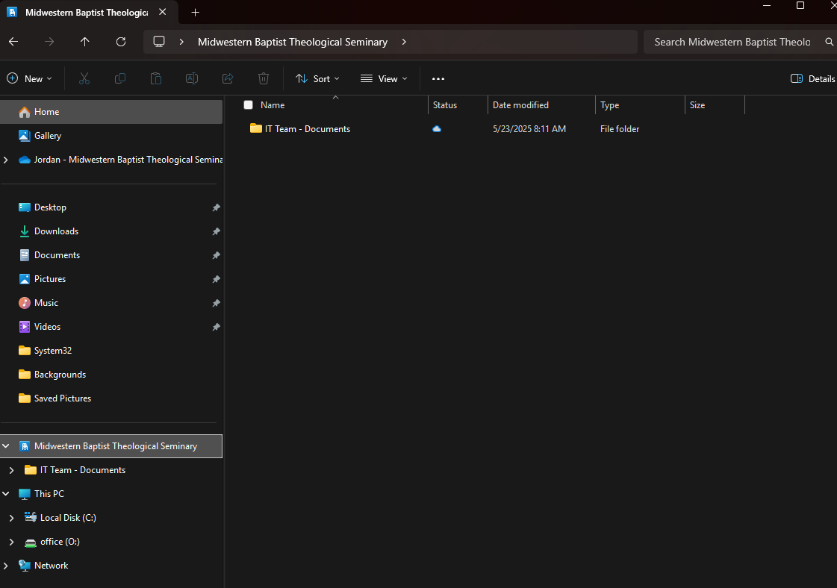Open the New menu

(30, 78)
